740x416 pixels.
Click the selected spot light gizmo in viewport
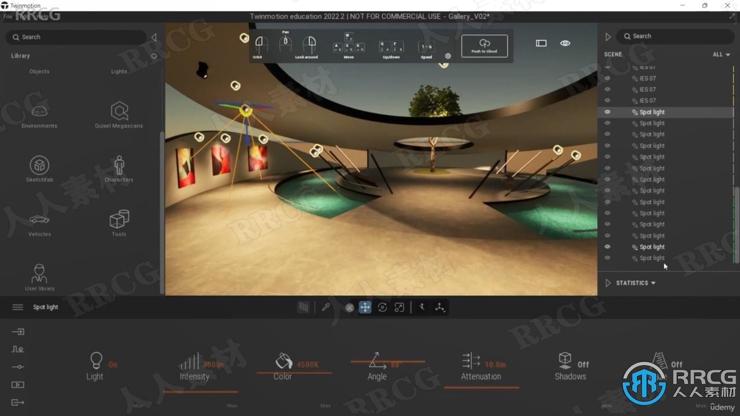click(x=246, y=109)
